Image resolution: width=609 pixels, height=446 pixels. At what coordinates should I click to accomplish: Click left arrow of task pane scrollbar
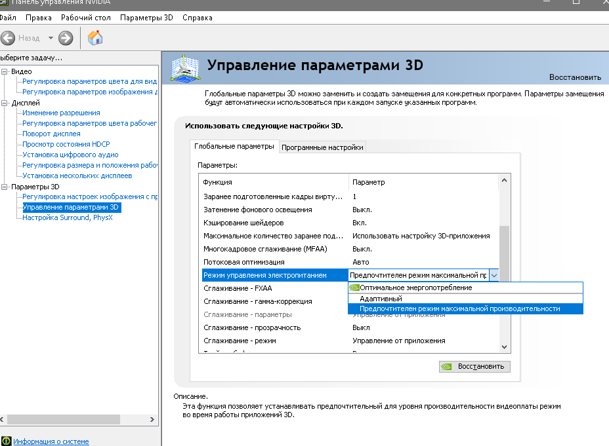2,419
